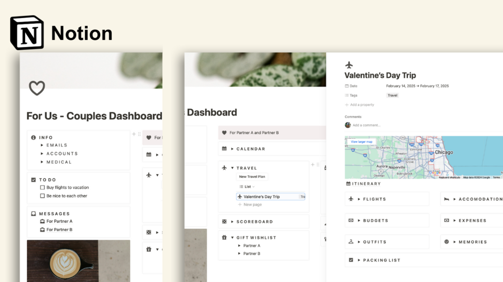Click the Itinerary calendar icon
Screen dimensions: 503x282
tap(348, 184)
